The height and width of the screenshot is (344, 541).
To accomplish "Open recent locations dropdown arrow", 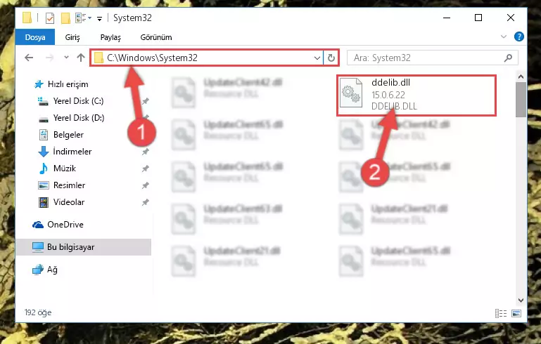I will coord(66,58).
